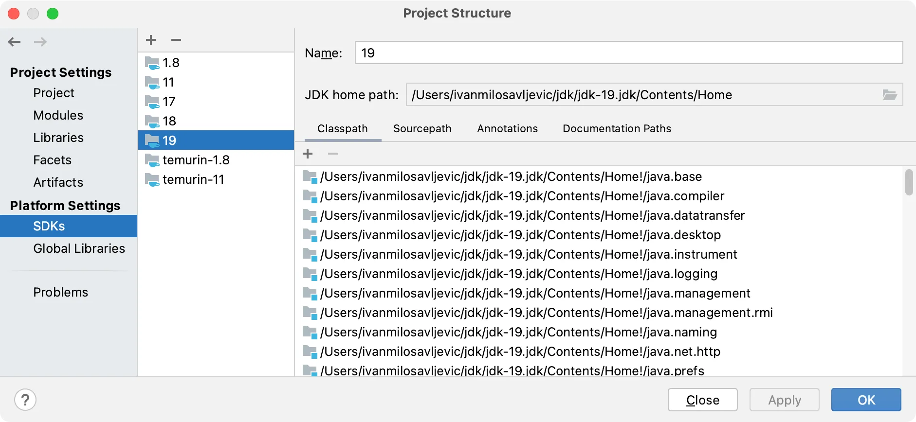Open help with question mark button
The image size is (916, 422).
pyautogui.click(x=25, y=400)
